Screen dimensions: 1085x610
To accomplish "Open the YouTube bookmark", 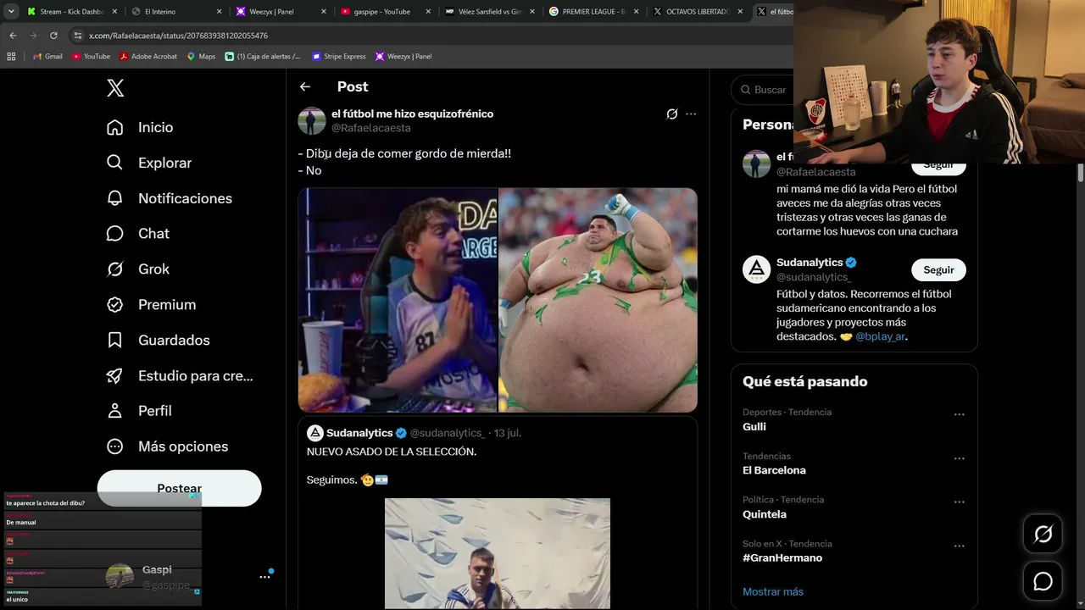I will point(91,57).
